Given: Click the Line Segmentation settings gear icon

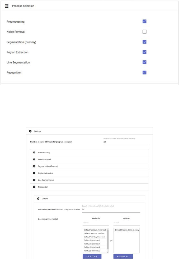Looking at the screenshot, I should tap(34, 180).
